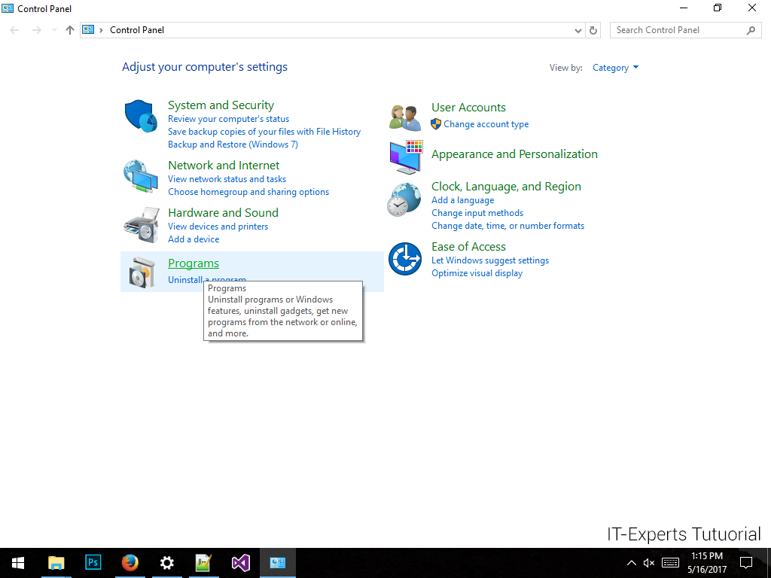This screenshot has height=578, width=771.
Task: Click the System and Security shield icon
Action: point(140,116)
